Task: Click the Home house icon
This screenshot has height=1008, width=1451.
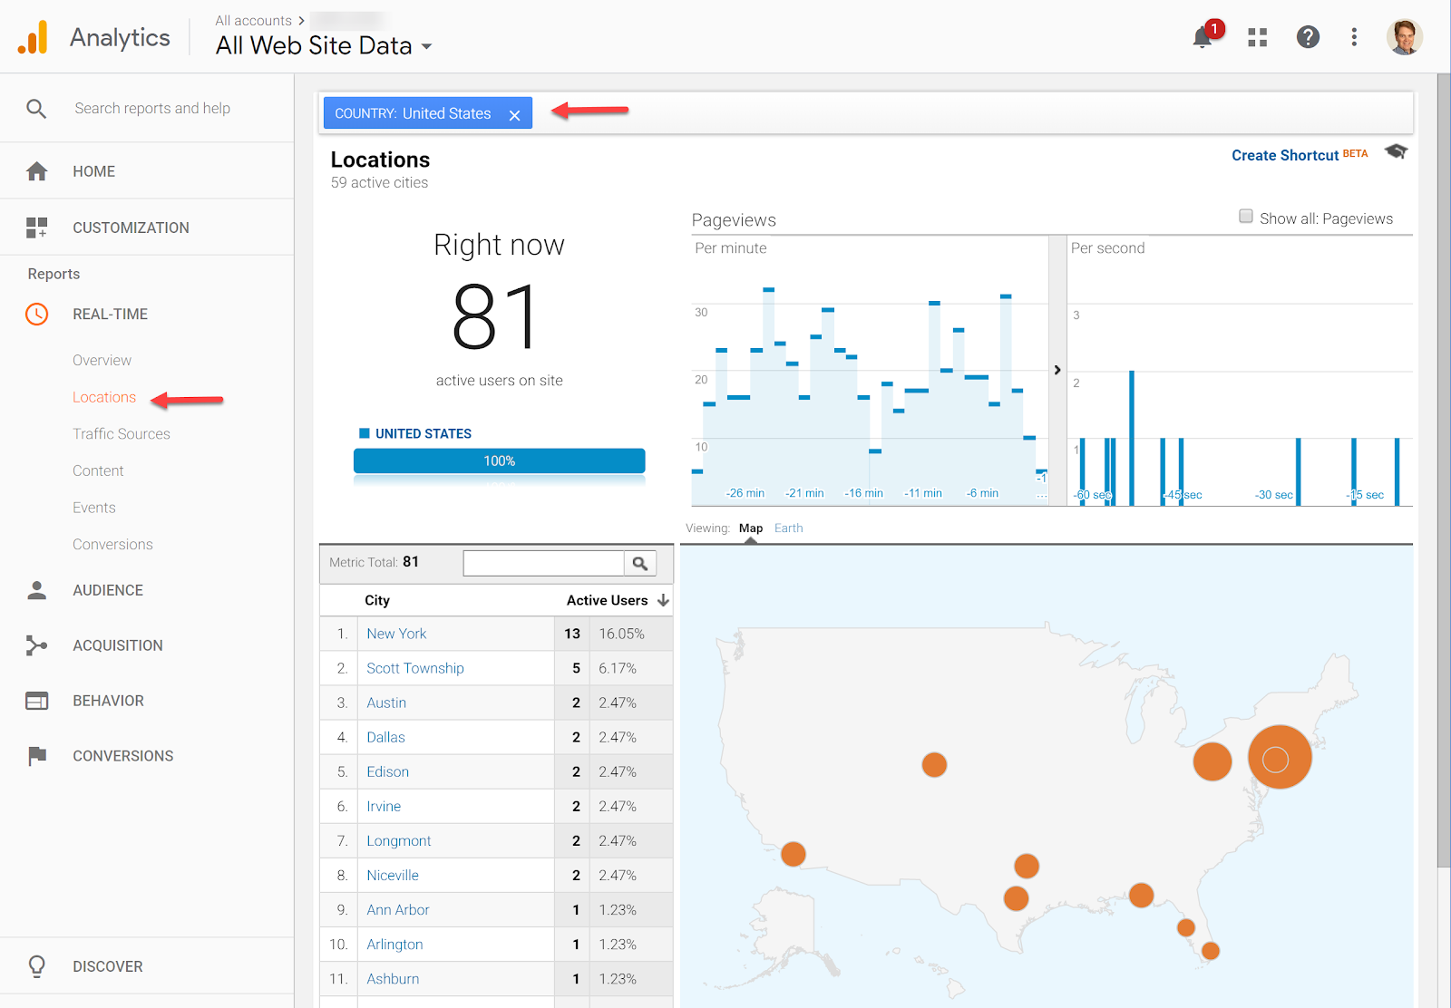Action: (37, 171)
